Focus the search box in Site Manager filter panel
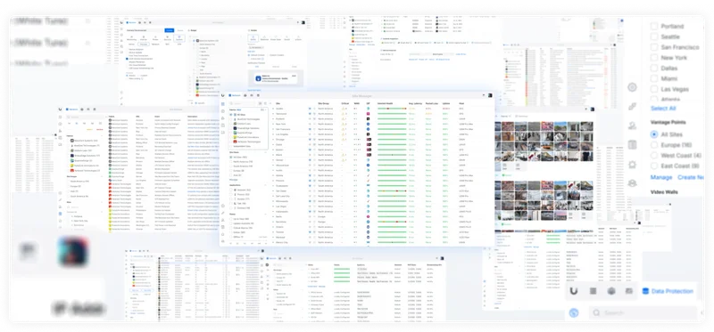Viewport: 714px width, 332px height. coord(243,103)
